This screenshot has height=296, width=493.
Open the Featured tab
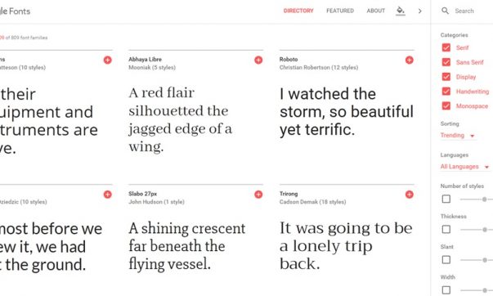(x=340, y=11)
